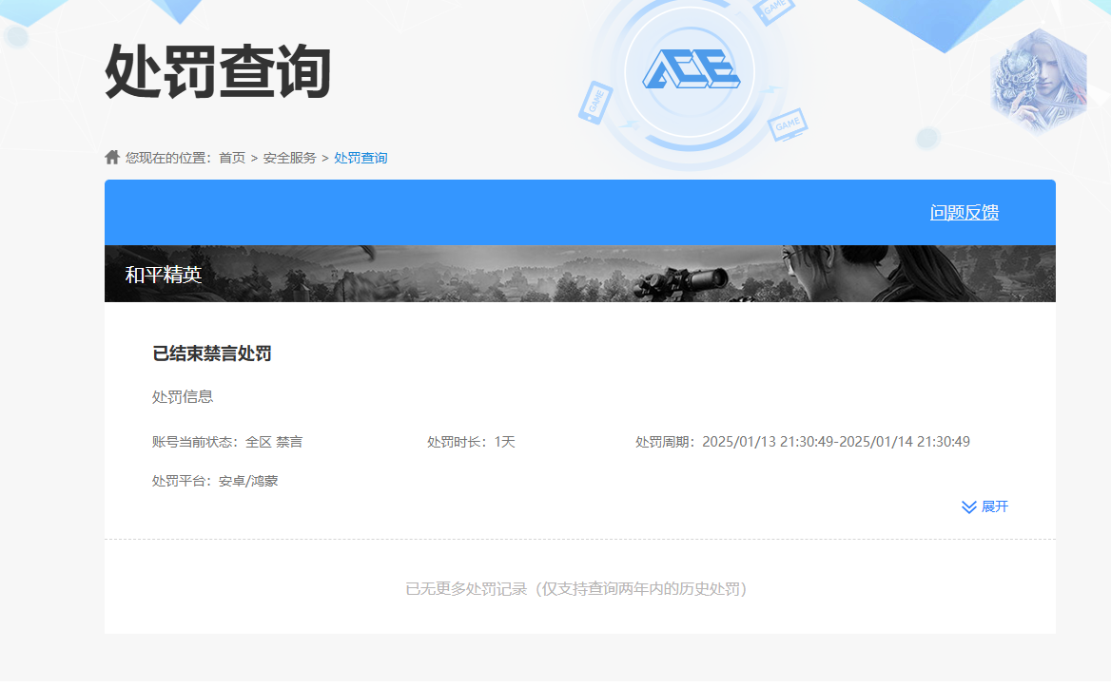Open the 问题反馈 link
This screenshot has width=1111, height=687.
tap(965, 212)
